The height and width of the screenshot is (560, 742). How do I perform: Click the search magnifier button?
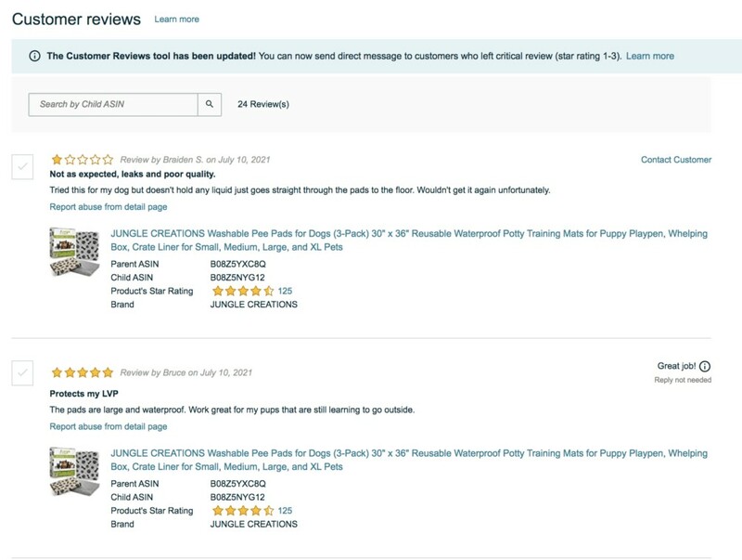click(210, 104)
